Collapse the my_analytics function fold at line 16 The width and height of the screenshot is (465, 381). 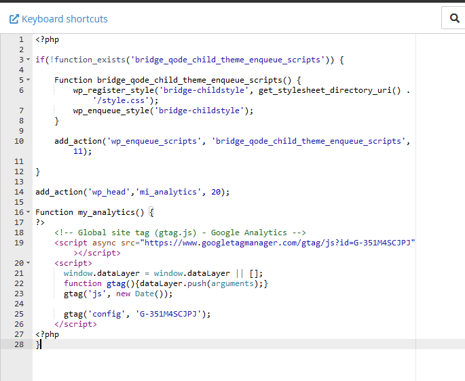click(29, 212)
